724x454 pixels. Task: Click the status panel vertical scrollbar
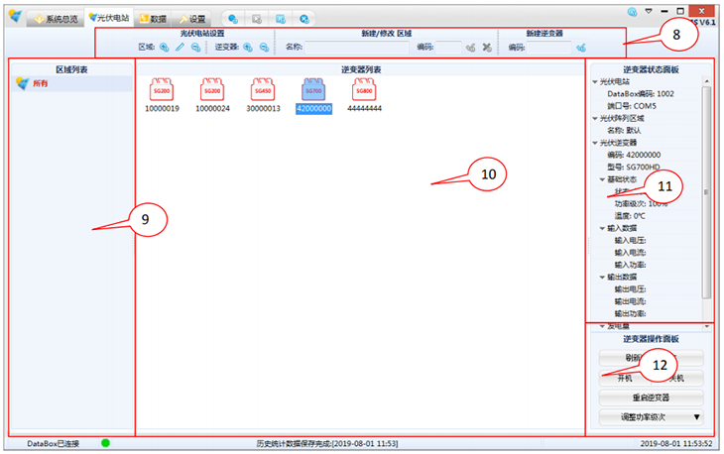point(706,193)
